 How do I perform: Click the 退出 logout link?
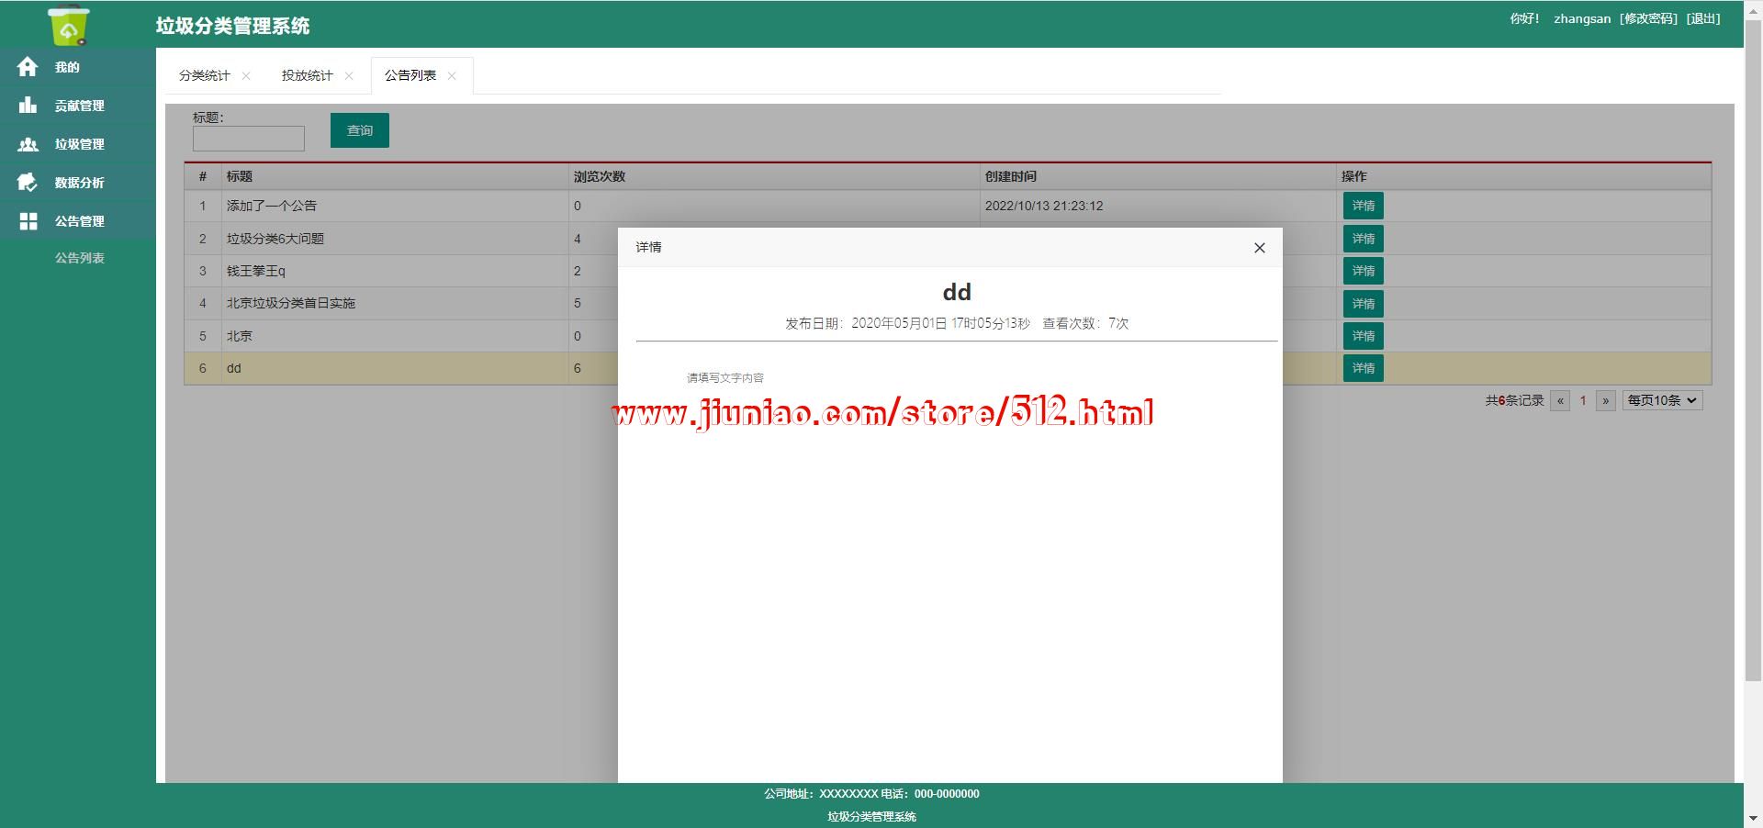coord(1703,18)
